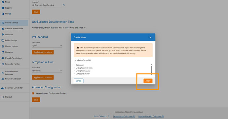
Task: Select Outdoor Balcony in affected locations list
Action: tap(83, 74)
